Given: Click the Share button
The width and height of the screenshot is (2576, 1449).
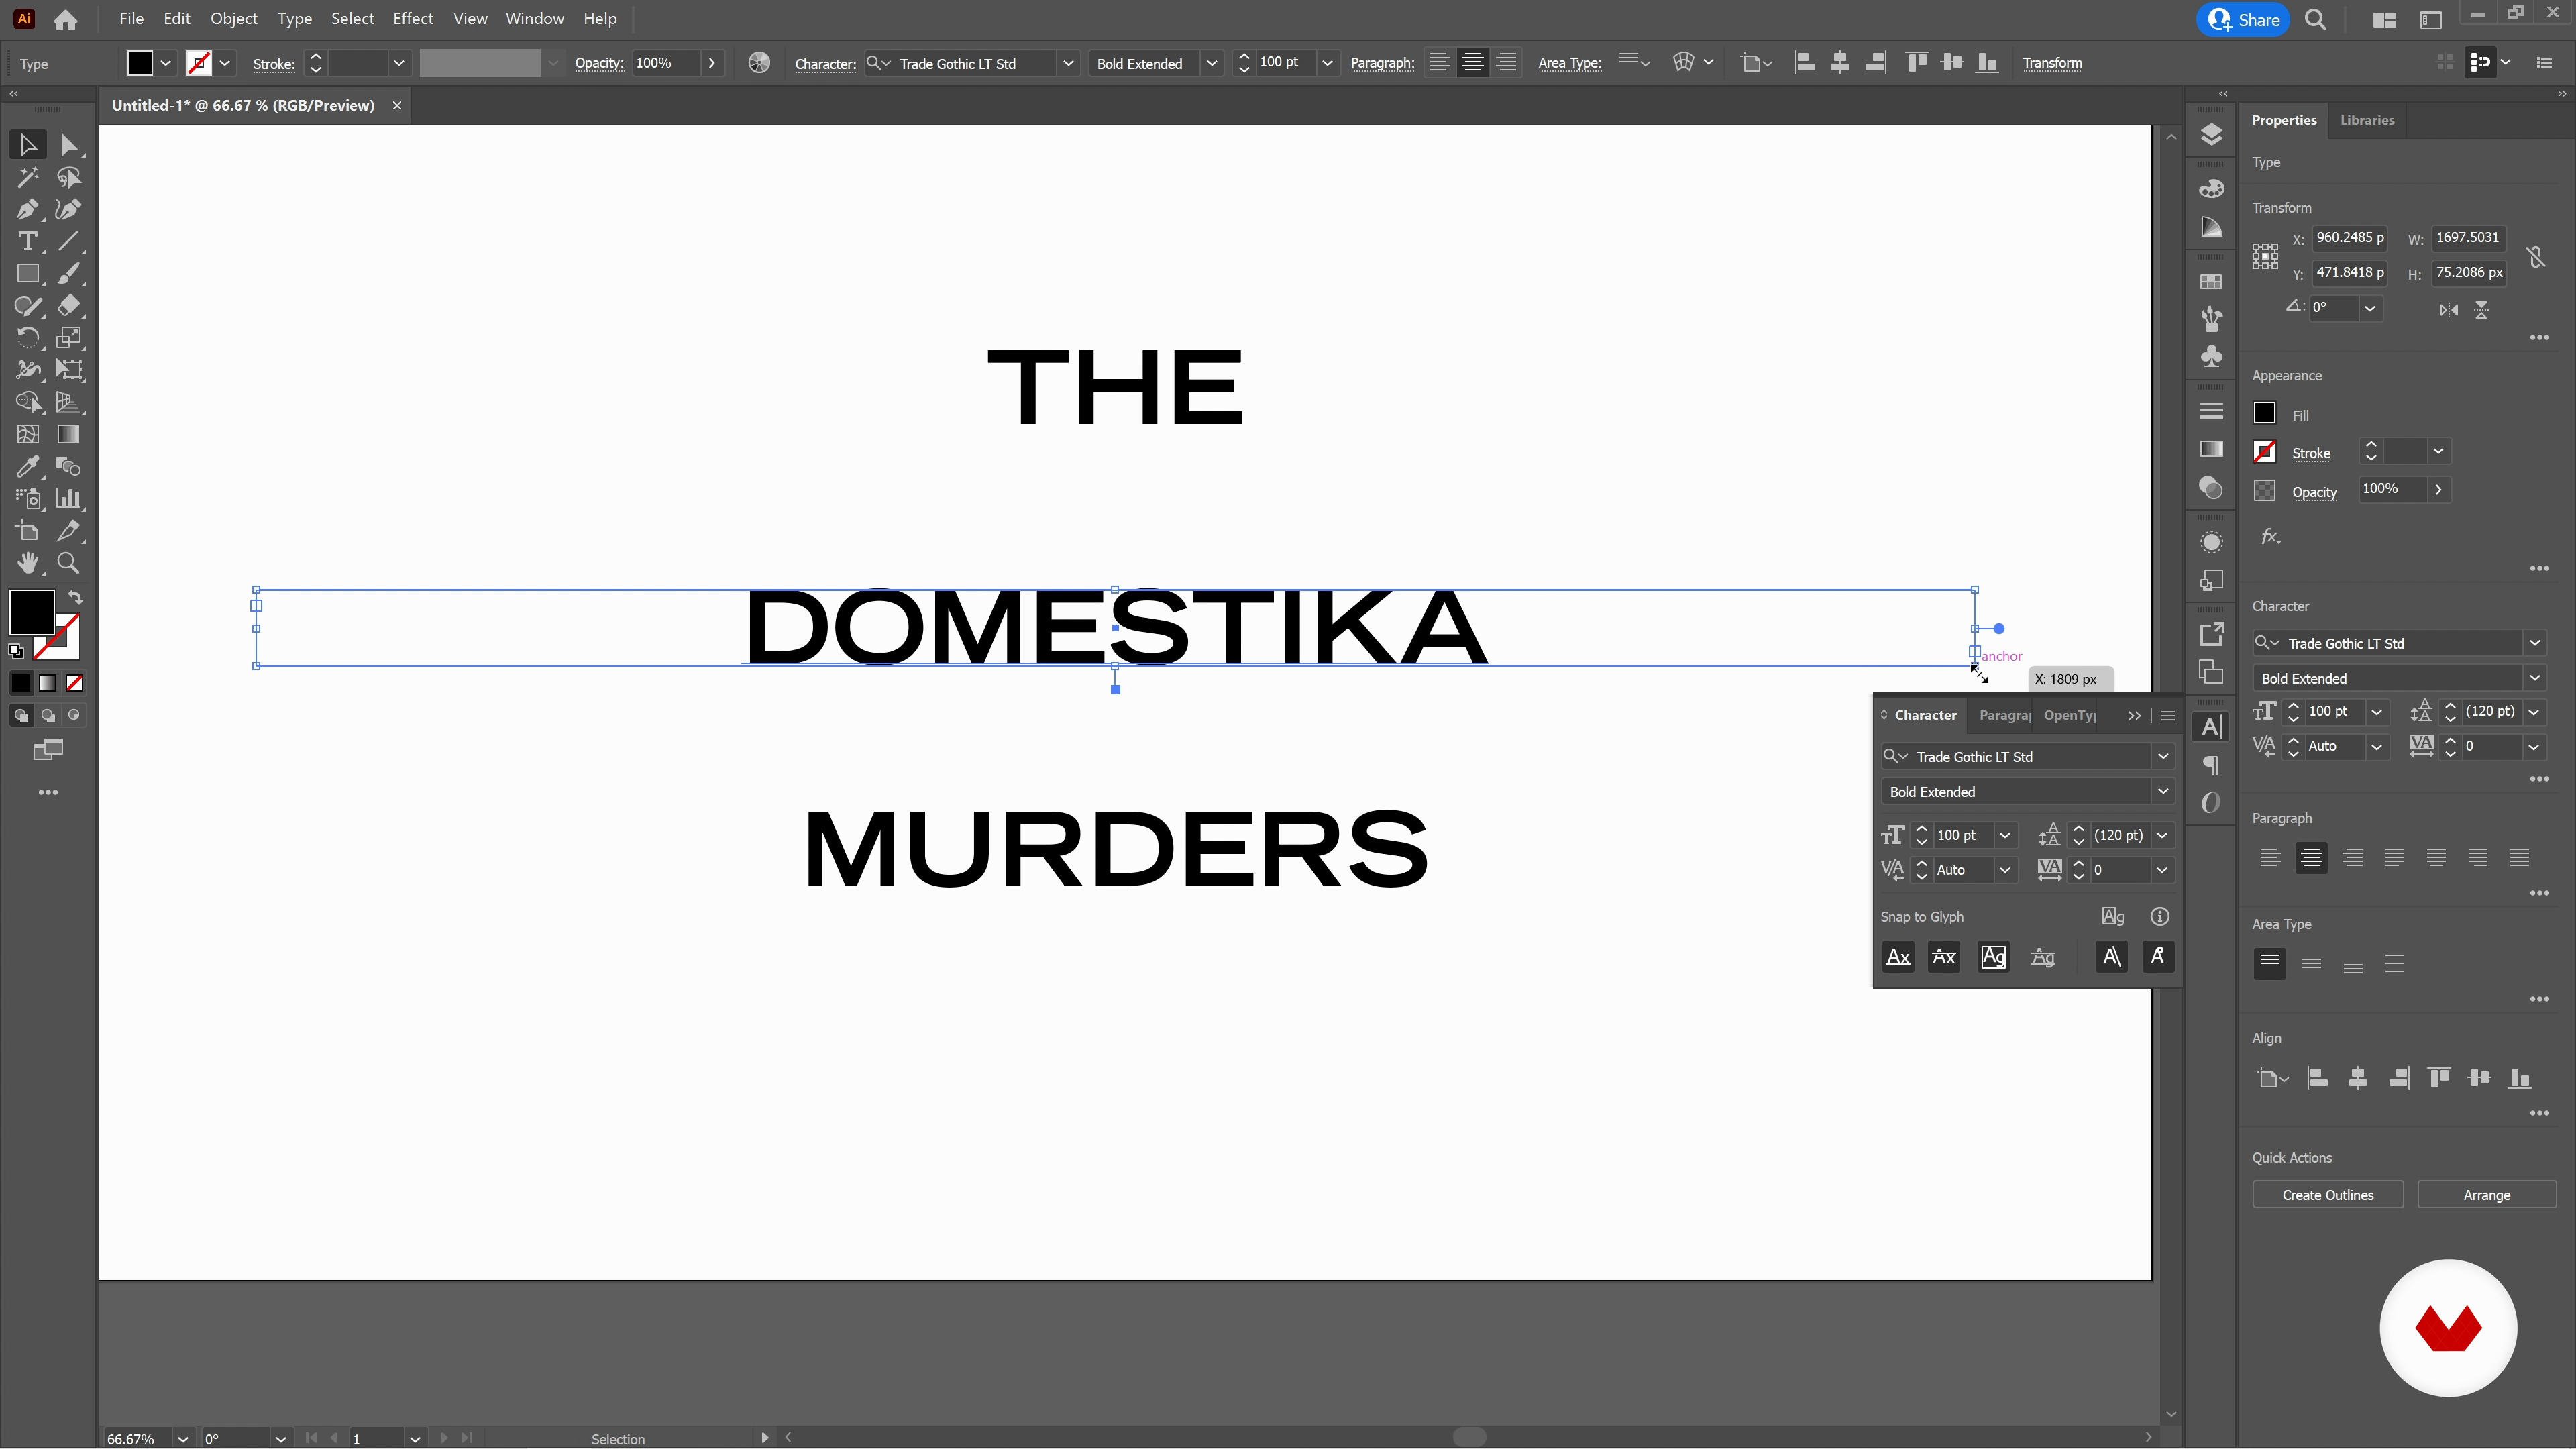Looking at the screenshot, I should click(2243, 19).
